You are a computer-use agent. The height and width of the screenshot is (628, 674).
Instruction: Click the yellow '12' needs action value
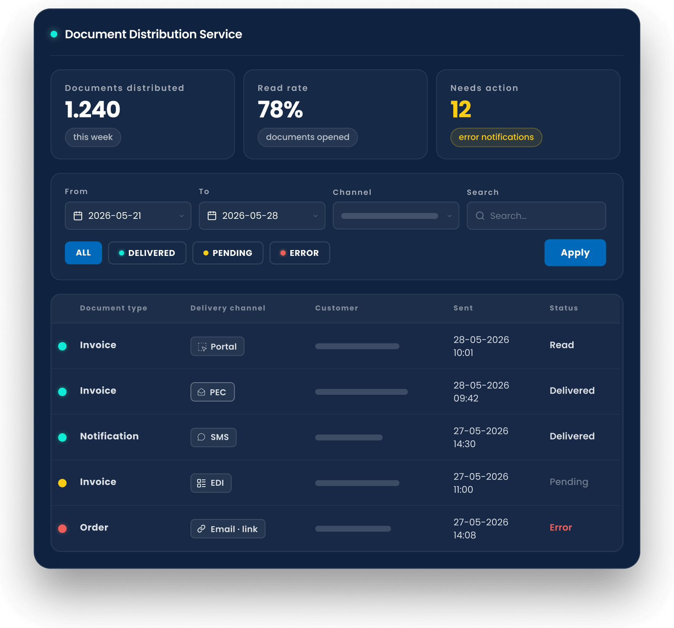tap(461, 110)
